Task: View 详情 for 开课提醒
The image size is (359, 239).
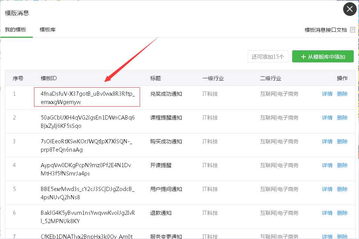Action: pyautogui.click(x=327, y=165)
